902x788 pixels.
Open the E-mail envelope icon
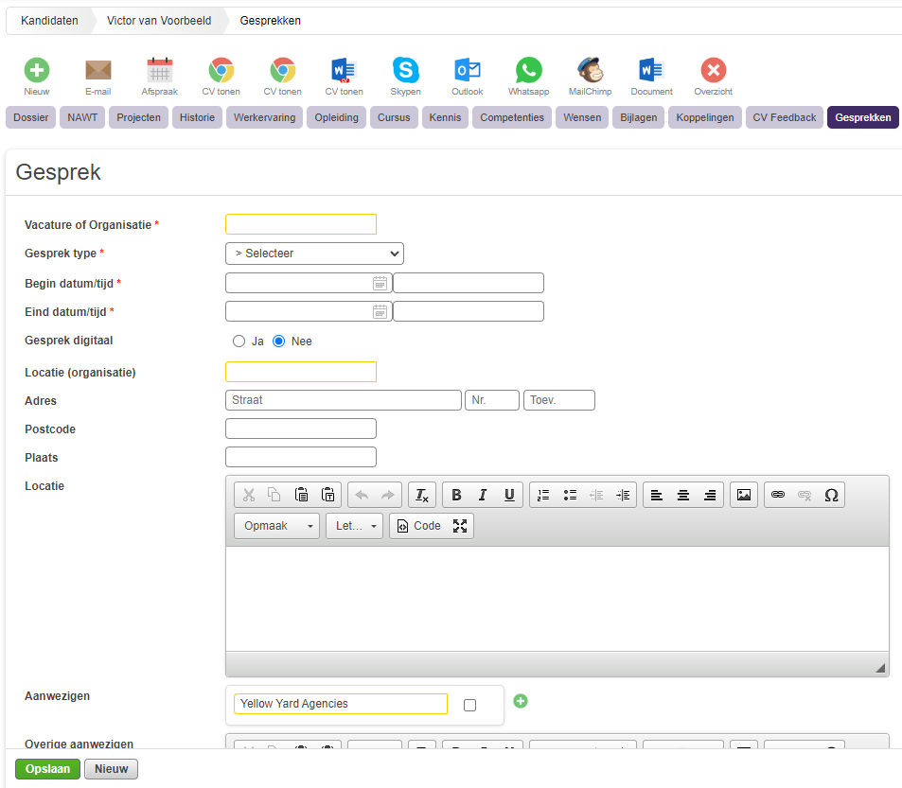(x=97, y=70)
